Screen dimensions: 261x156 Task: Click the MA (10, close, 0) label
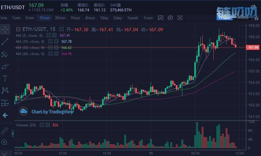pos(30,42)
